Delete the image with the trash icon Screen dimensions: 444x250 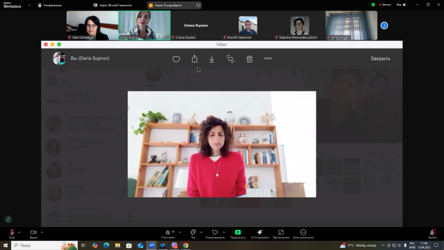coord(250,59)
